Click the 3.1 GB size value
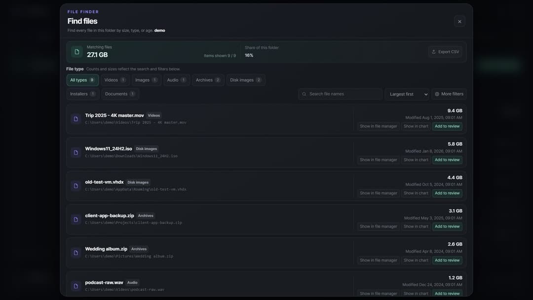This screenshot has height=300, width=533. pos(455,211)
